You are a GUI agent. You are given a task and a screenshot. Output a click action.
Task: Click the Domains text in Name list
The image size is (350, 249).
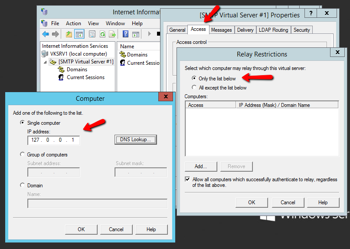(137, 55)
